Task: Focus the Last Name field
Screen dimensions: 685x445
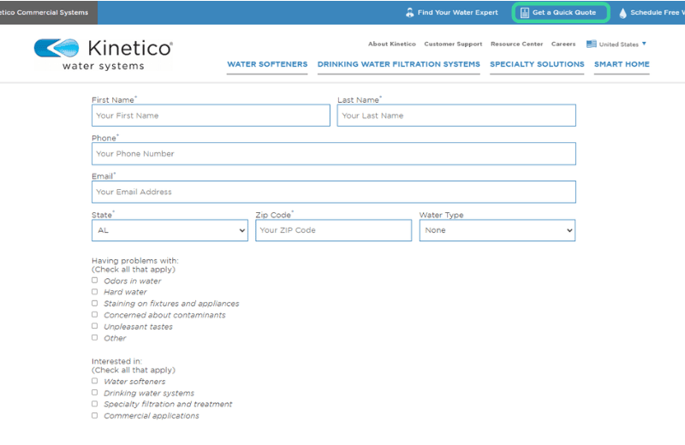Action: click(x=456, y=116)
